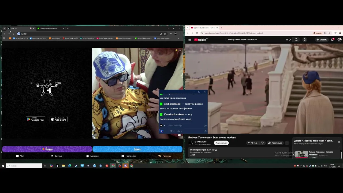This screenshot has width=343, height=193.
Task: Open the Настройки section
Action: pyautogui.click(x=129, y=156)
